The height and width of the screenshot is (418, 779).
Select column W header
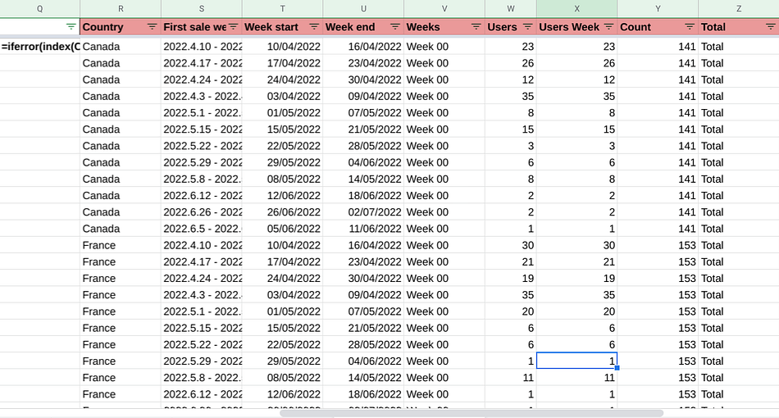(x=511, y=9)
